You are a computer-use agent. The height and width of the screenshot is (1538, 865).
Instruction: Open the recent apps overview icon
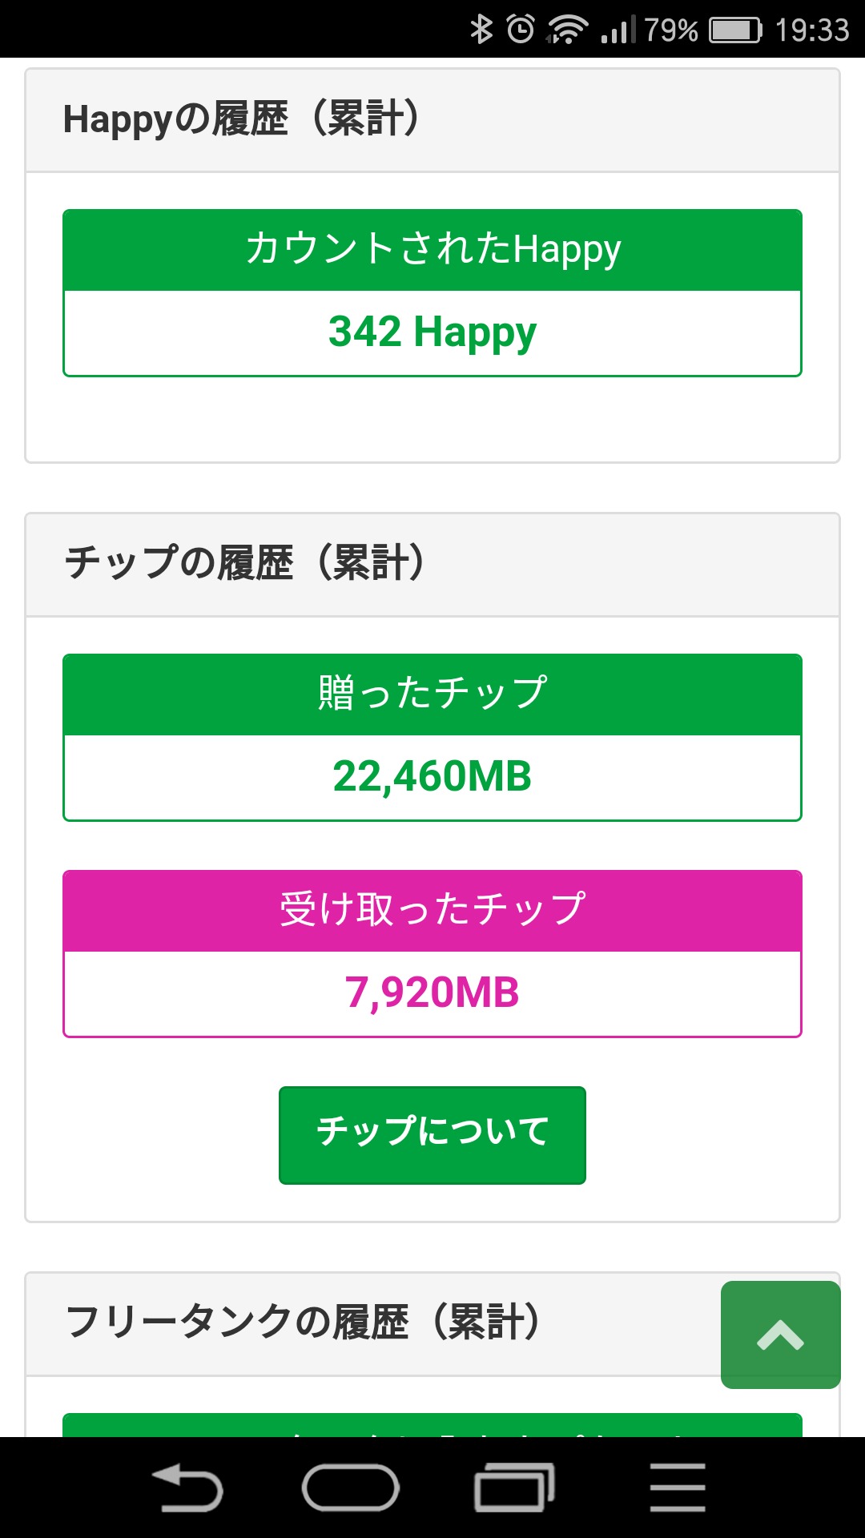coord(514,1488)
